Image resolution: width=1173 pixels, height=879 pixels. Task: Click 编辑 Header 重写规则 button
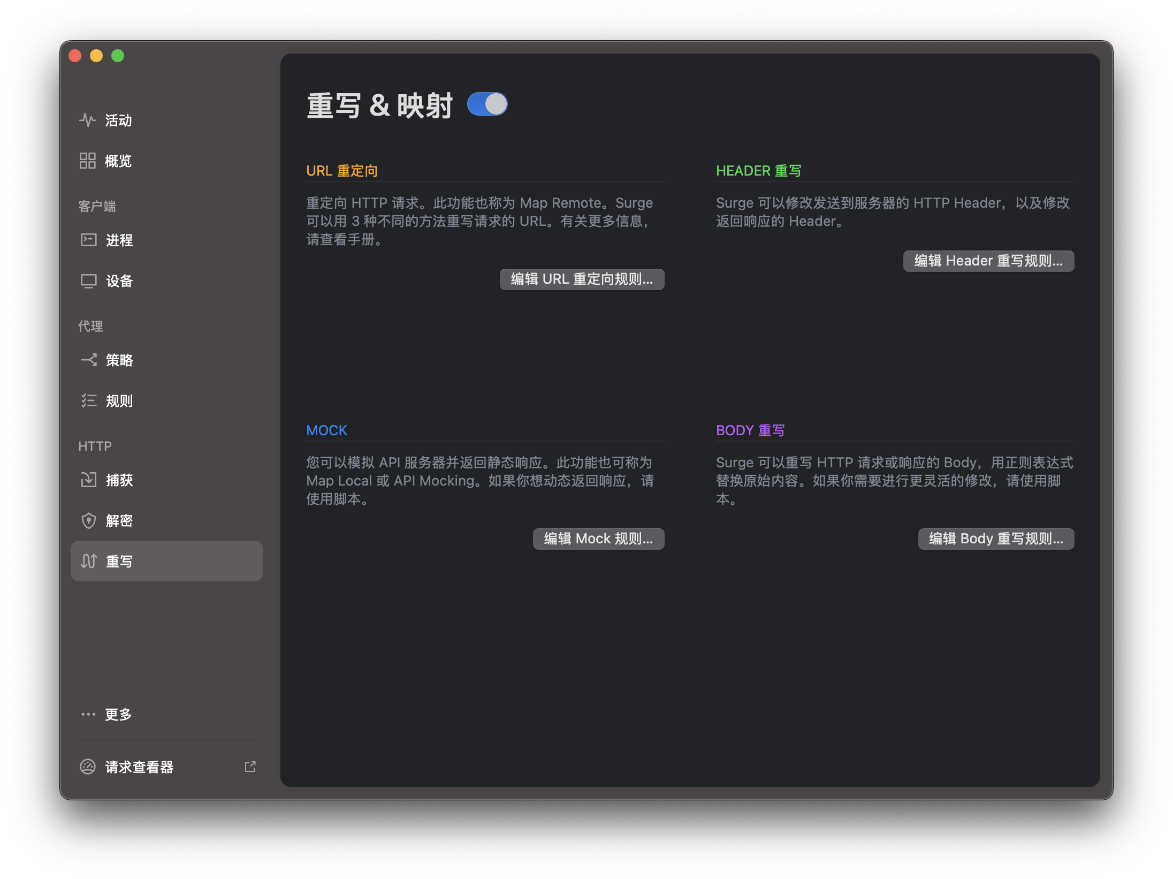[988, 261]
